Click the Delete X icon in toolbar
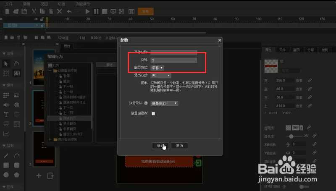Screen dimensions: 336x191 [x=59, y=11]
